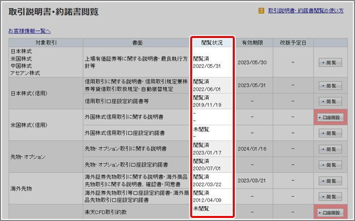Select the 対象取引 column header
The width and height of the screenshot is (355, 221).
tap(46, 43)
